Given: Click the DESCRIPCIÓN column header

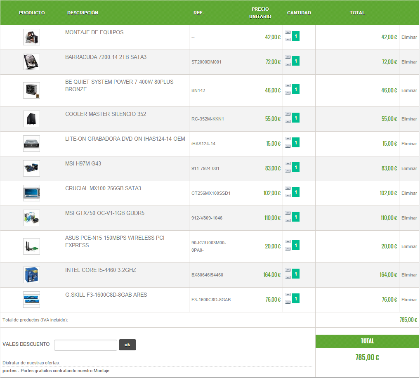Looking at the screenshot, I should click(x=83, y=13).
